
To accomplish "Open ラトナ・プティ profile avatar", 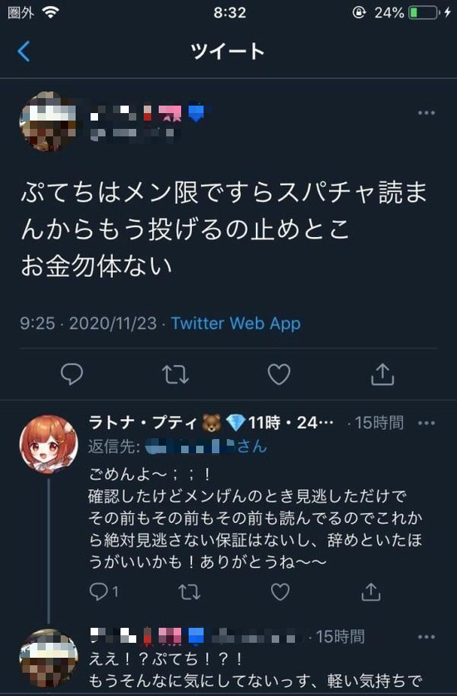I will tap(48, 445).
